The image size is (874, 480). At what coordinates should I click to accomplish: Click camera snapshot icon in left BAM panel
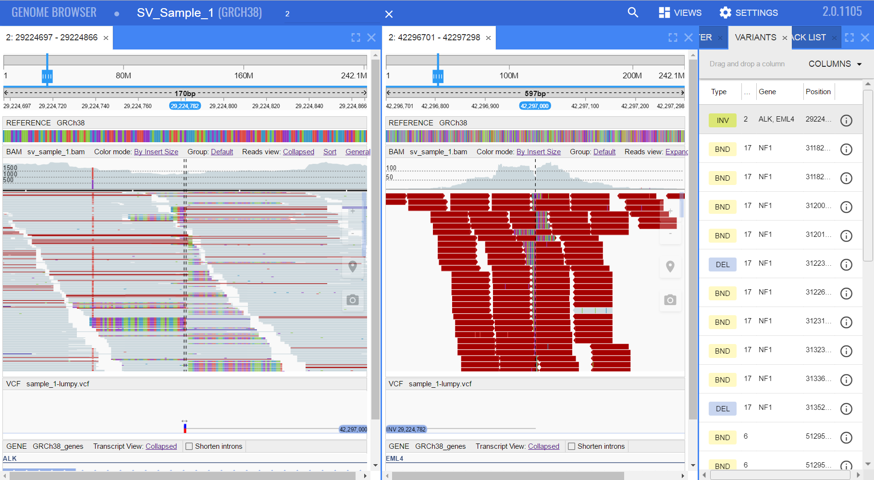tap(353, 300)
